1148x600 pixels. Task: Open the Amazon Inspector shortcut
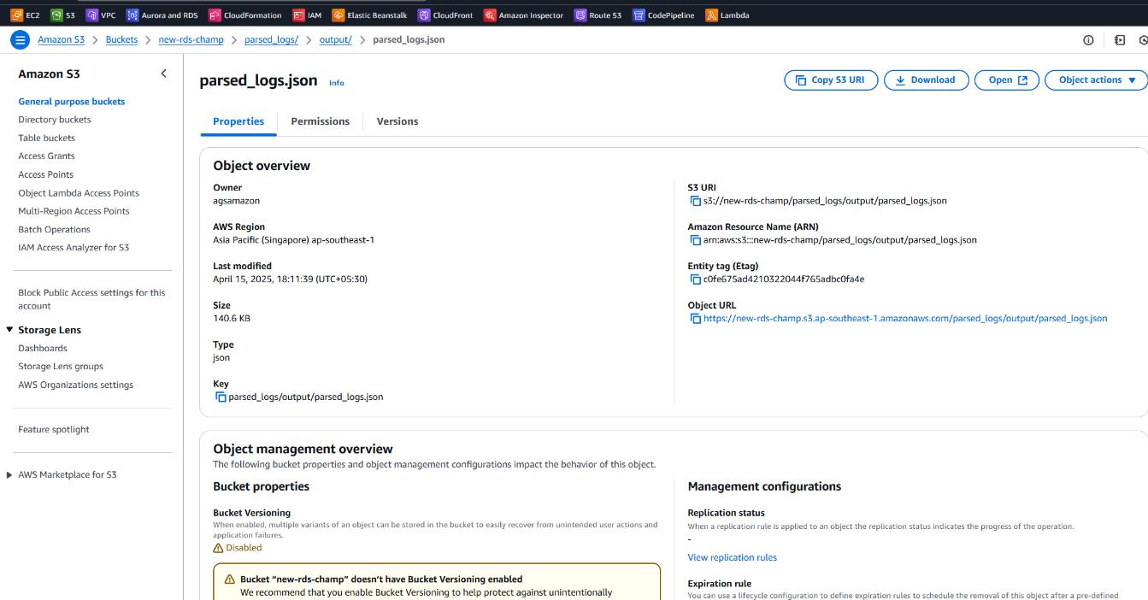coord(524,15)
